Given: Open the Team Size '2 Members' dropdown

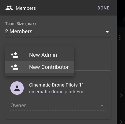Looking at the screenshot, I should tap(58, 31).
